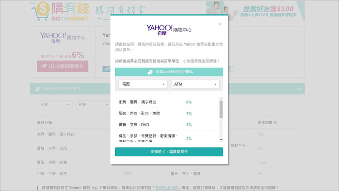
Task: Select the 服裝、內衣、鞋包、美妝 row
Action: (x=168, y=113)
